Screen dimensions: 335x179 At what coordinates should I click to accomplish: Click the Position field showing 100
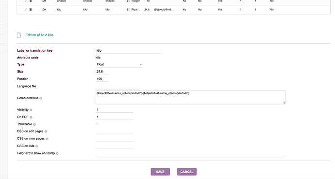point(102,79)
